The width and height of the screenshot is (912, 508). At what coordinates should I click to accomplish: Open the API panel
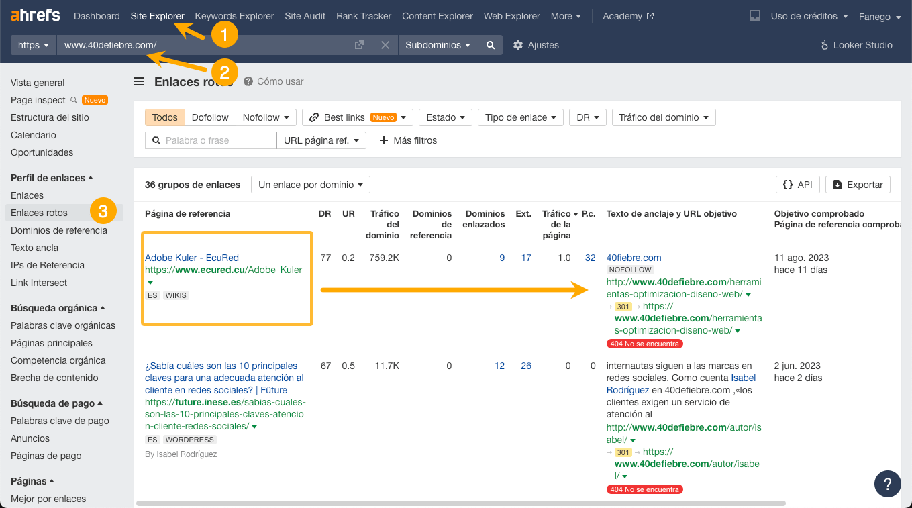tap(797, 184)
